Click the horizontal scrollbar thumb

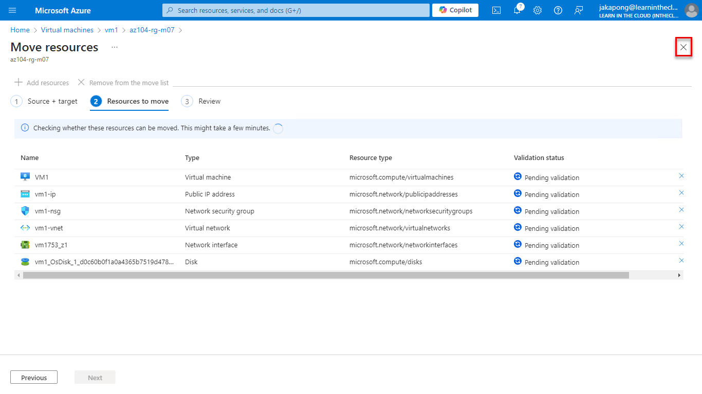pos(326,275)
